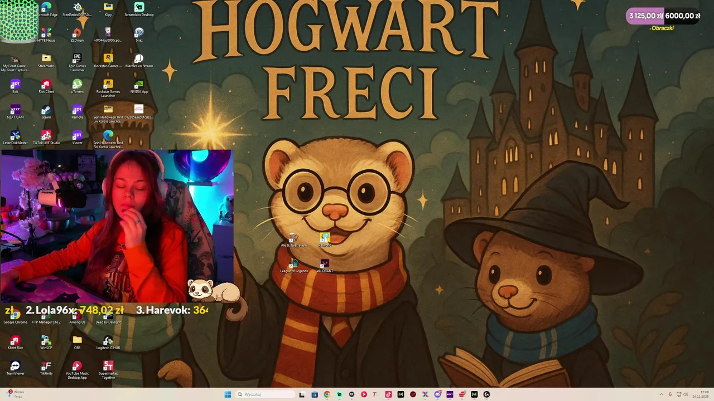Open the OBS folder on desktop

coord(77,343)
